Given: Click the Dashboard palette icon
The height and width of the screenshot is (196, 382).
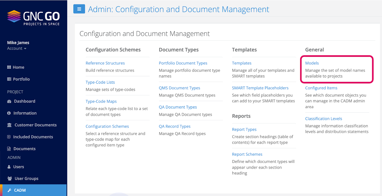Looking at the screenshot, I should 9,101.
